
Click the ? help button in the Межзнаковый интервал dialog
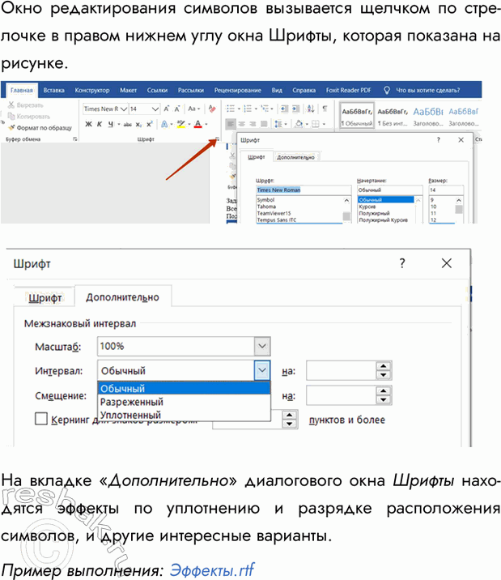coord(402,263)
